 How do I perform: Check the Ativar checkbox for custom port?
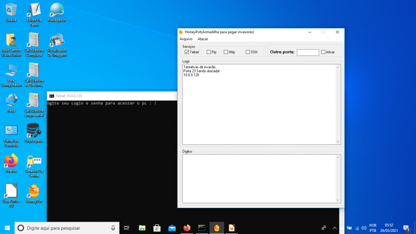point(323,52)
